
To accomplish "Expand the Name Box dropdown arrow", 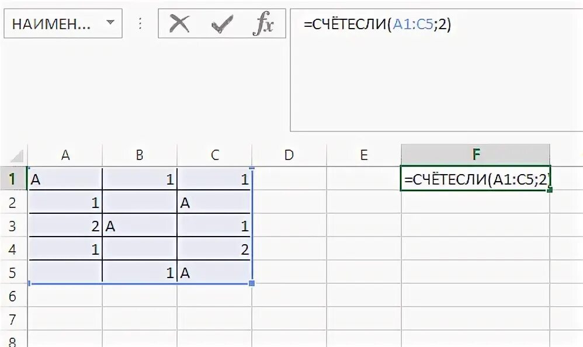I will pyautogui.click(x=110, y=22).
